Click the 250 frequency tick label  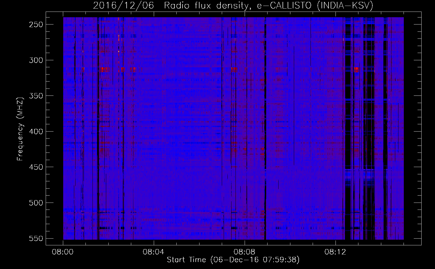click(36, 24)
